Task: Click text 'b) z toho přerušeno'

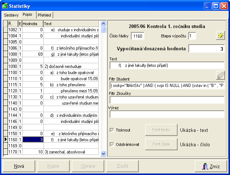Action: tap(68, 85)
